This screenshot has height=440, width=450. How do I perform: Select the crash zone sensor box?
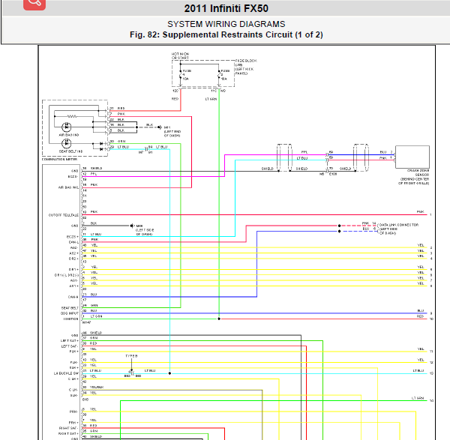coord(412,157)
